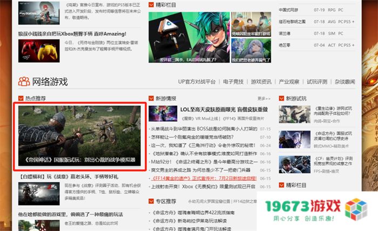Open the silver-haired anime girl thumbnail
The image size is (378, 231).
[x=251, y=51]
